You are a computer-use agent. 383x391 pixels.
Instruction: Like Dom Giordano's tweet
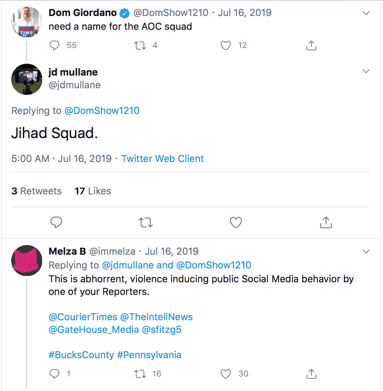226,45
